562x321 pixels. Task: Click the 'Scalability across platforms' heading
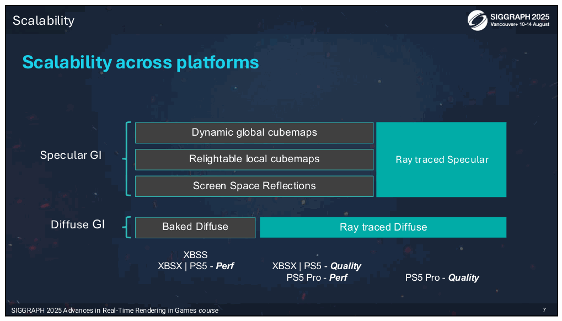pyautogui.click(x=141, y=62)
